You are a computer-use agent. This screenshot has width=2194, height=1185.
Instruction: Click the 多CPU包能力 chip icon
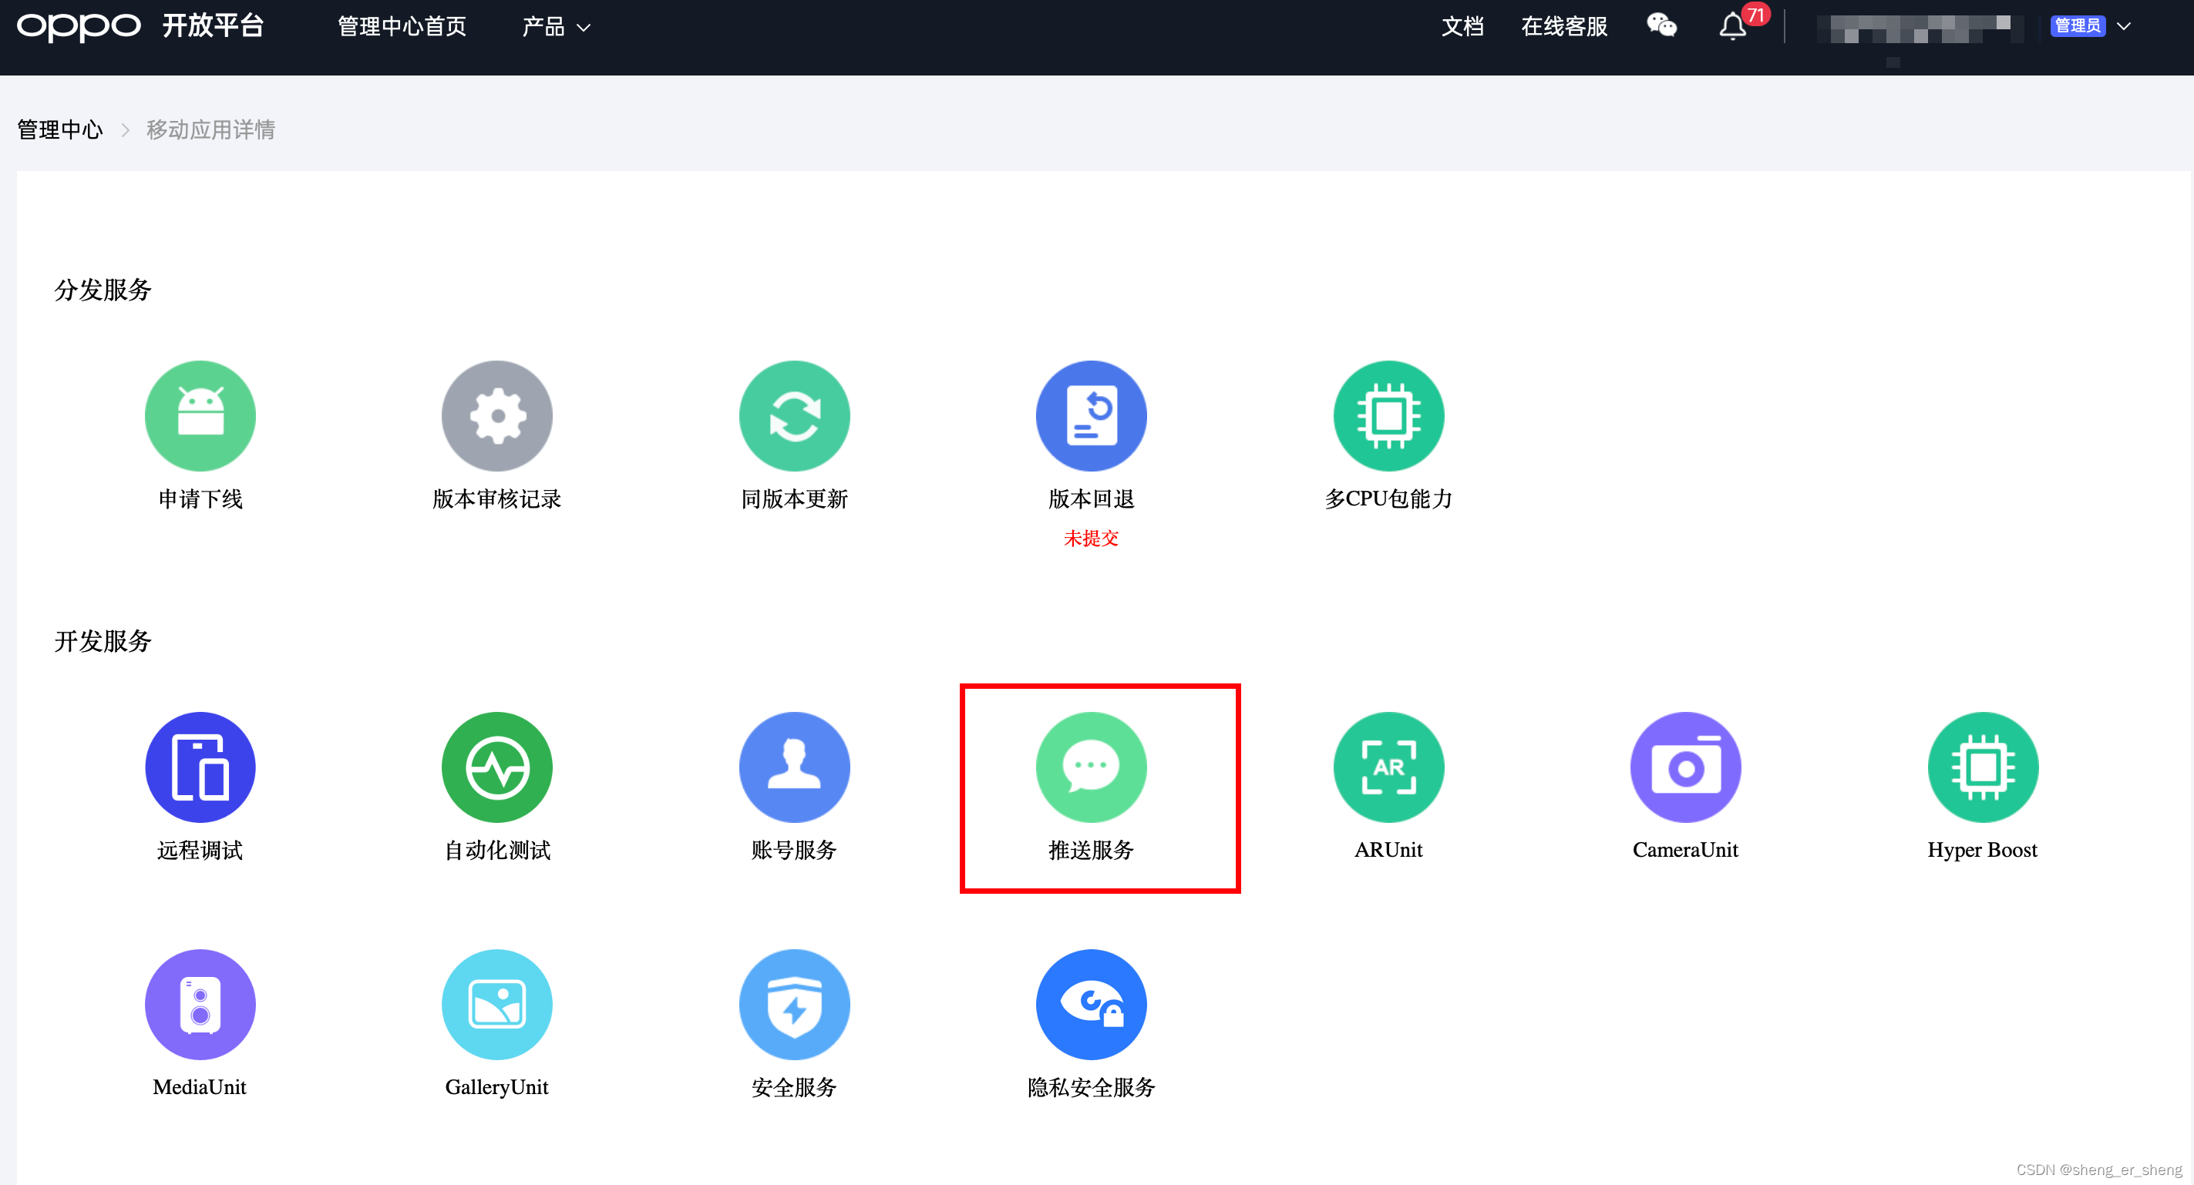coord(1388,415)
